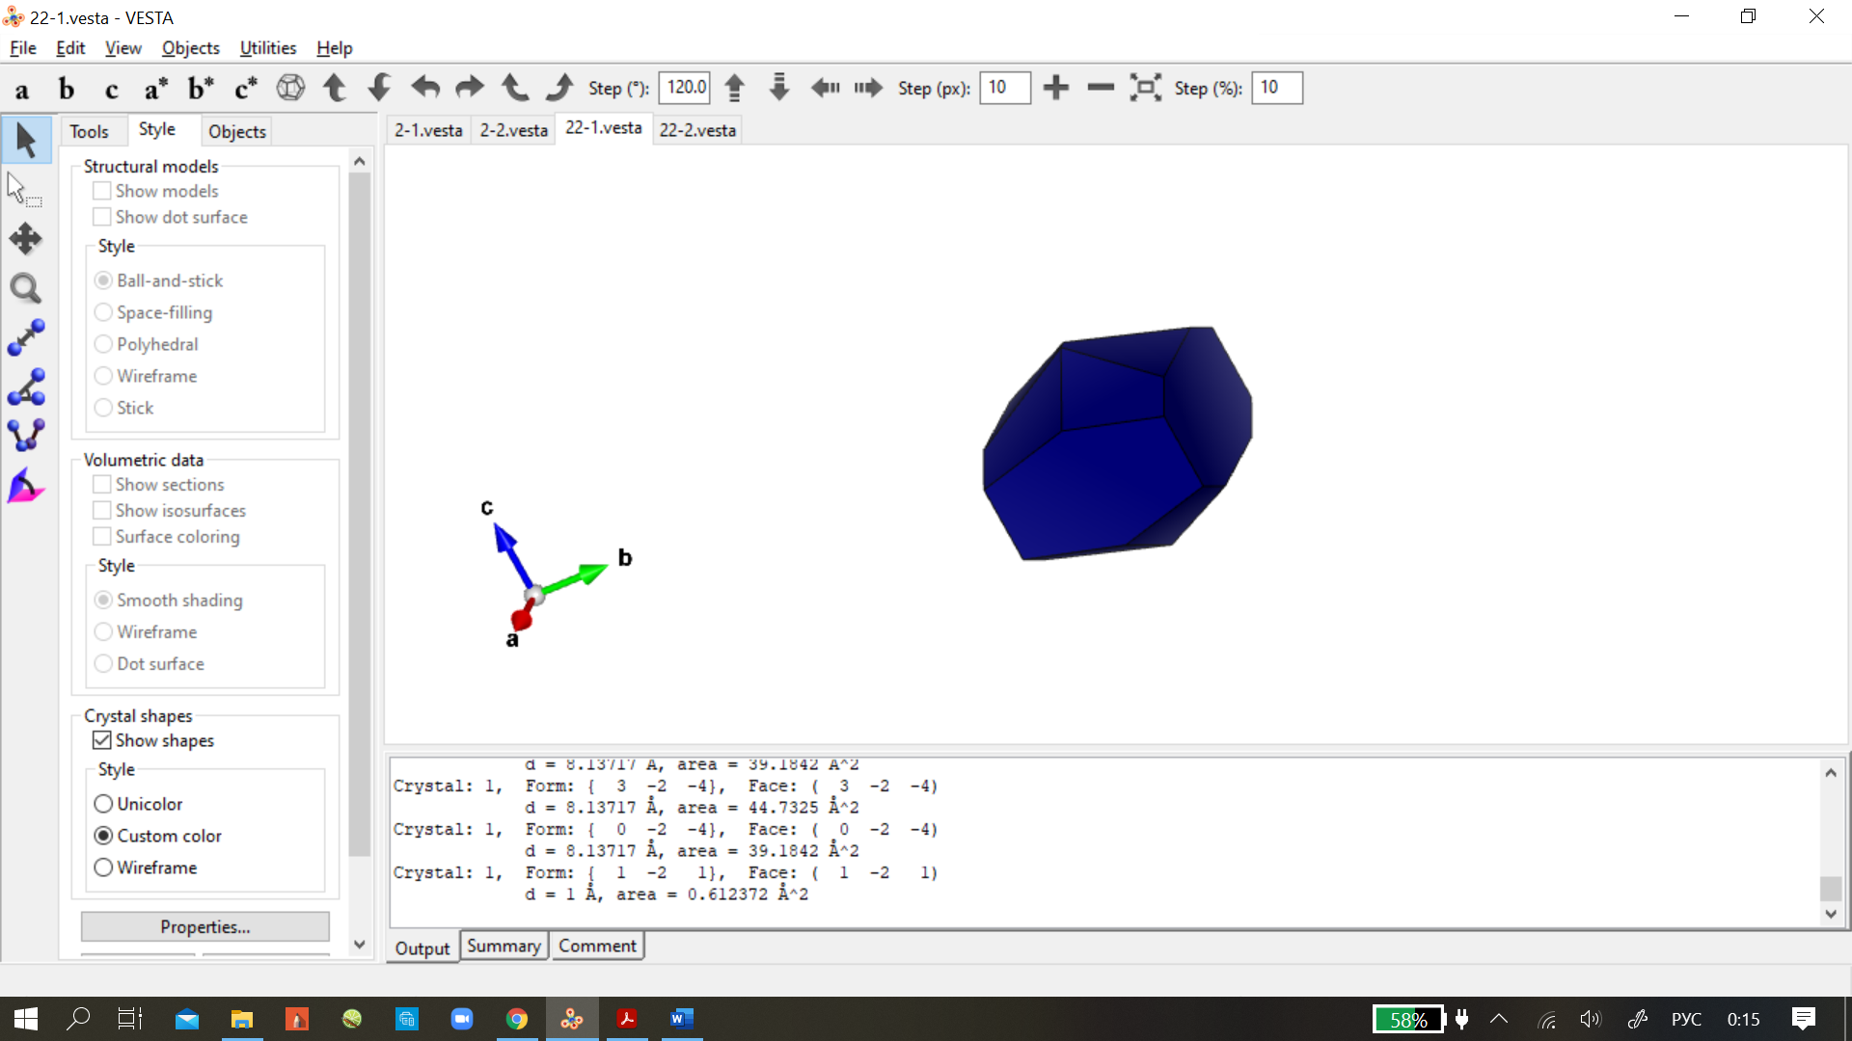Open Google Chrome from the taskbar
Screen dimensions: 1852x1041
(x=517, y=1019)
